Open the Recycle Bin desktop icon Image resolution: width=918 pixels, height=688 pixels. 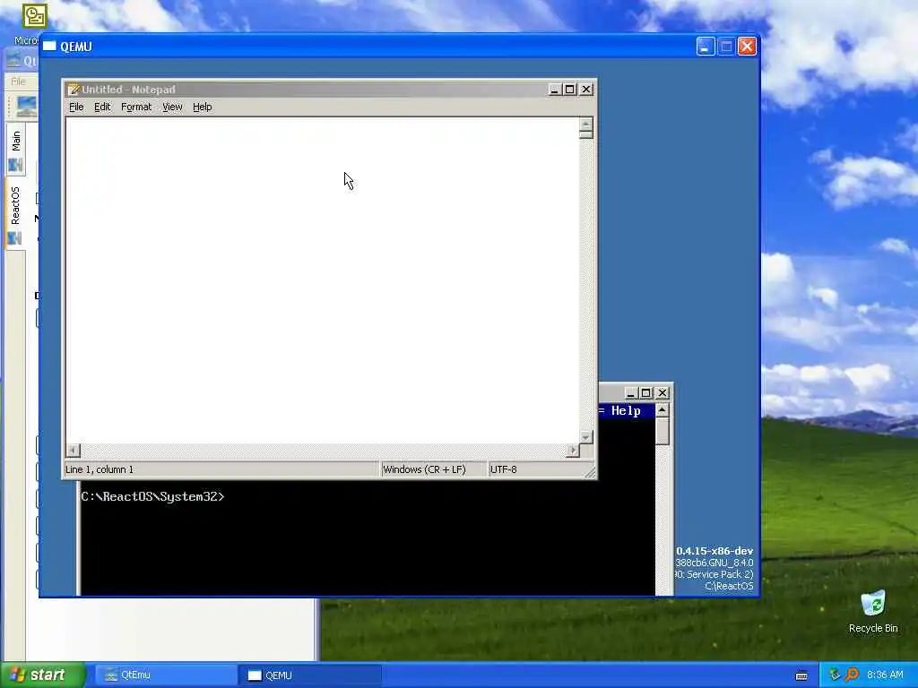coord(873,611)
